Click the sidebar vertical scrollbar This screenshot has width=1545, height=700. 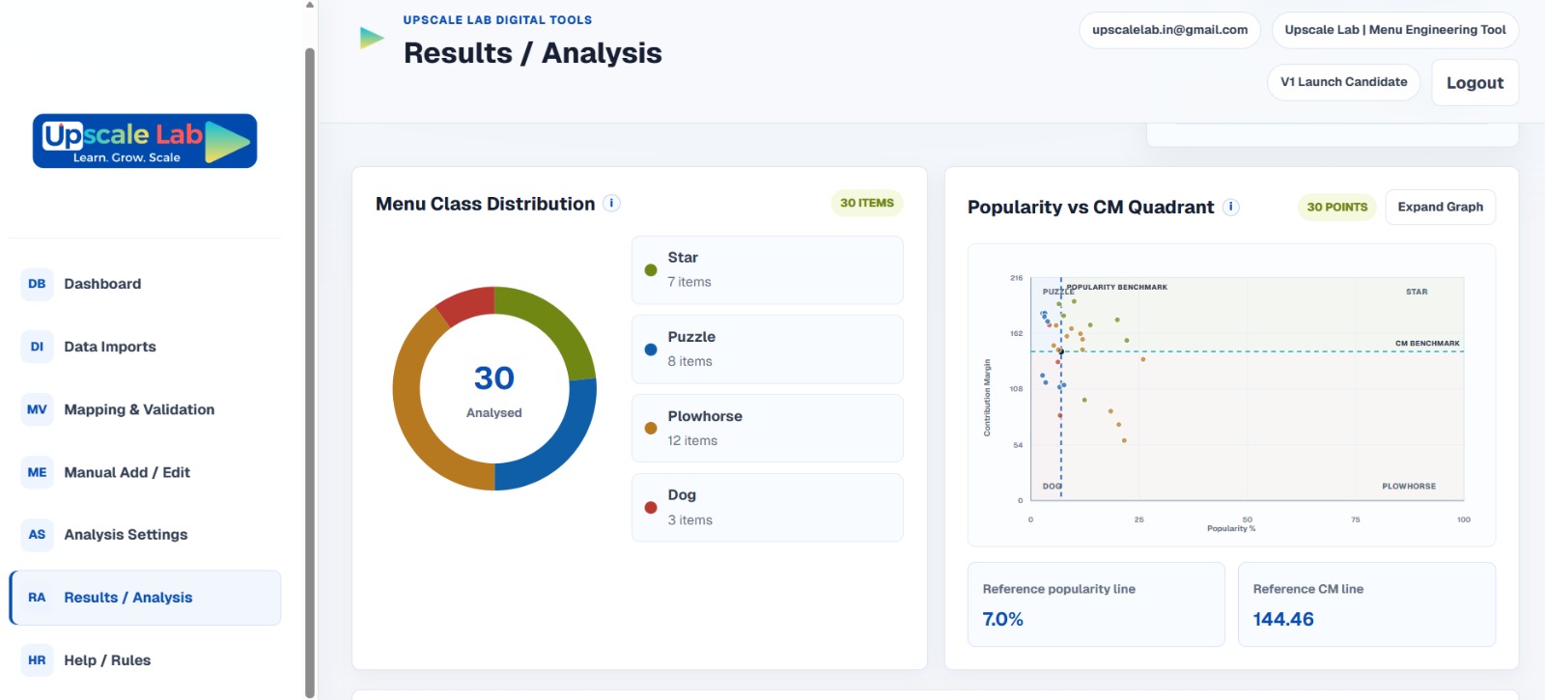point(310,372)
